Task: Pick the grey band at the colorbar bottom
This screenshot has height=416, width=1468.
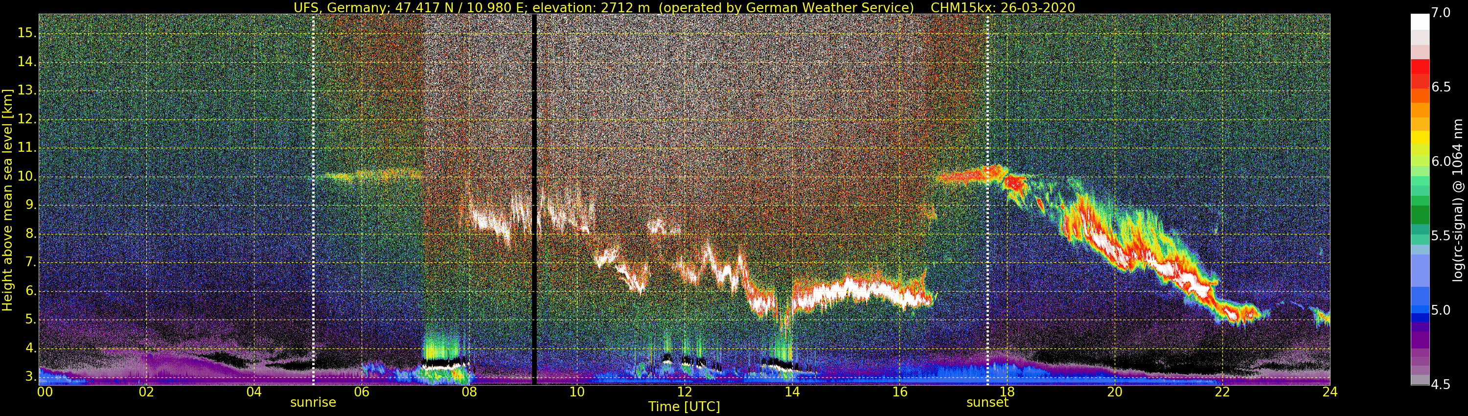Action: click(1419, 380)
